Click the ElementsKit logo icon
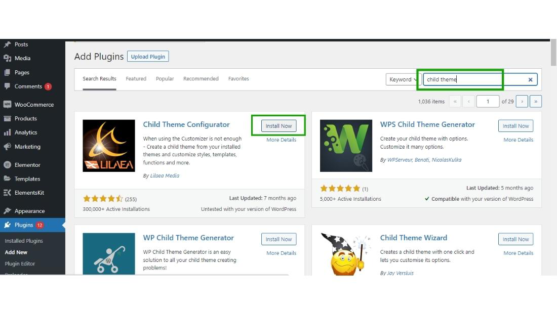 point(7,193)
